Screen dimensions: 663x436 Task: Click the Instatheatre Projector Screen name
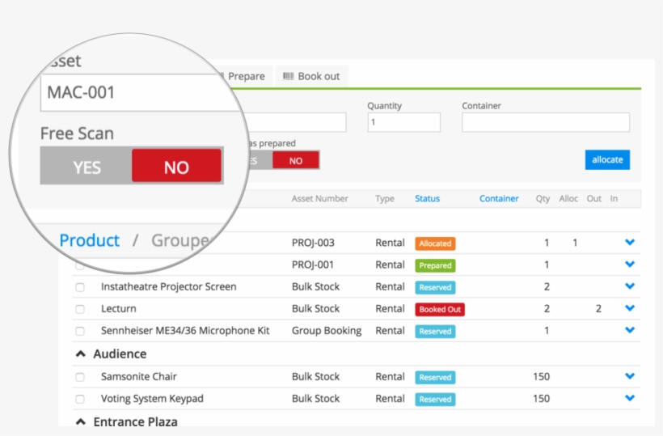point(168,286)
